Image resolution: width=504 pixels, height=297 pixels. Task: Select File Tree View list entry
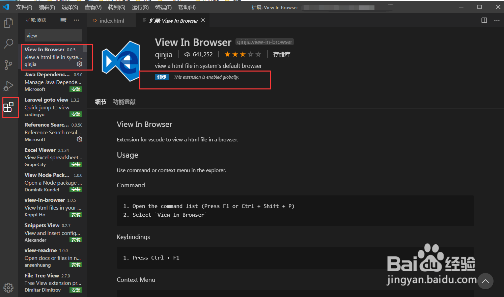(x=53, y=282)
